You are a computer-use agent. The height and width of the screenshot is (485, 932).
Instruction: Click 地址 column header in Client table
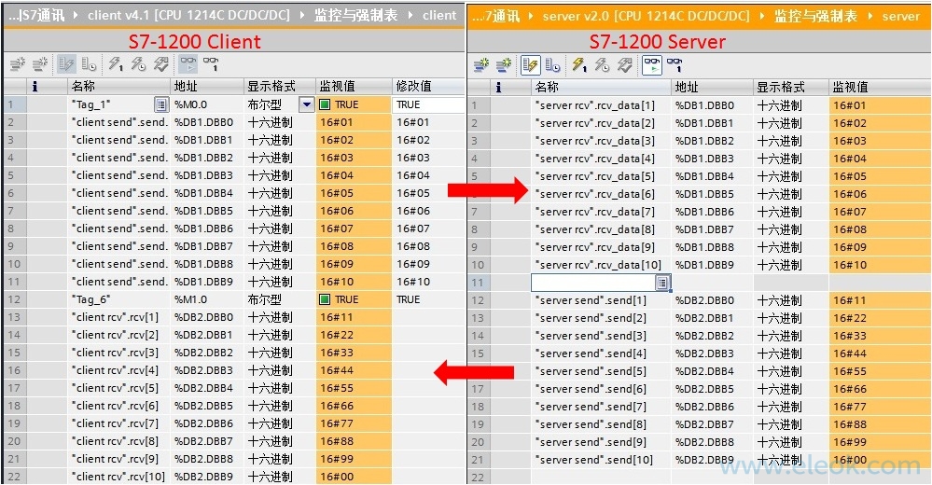click(207, 87)
